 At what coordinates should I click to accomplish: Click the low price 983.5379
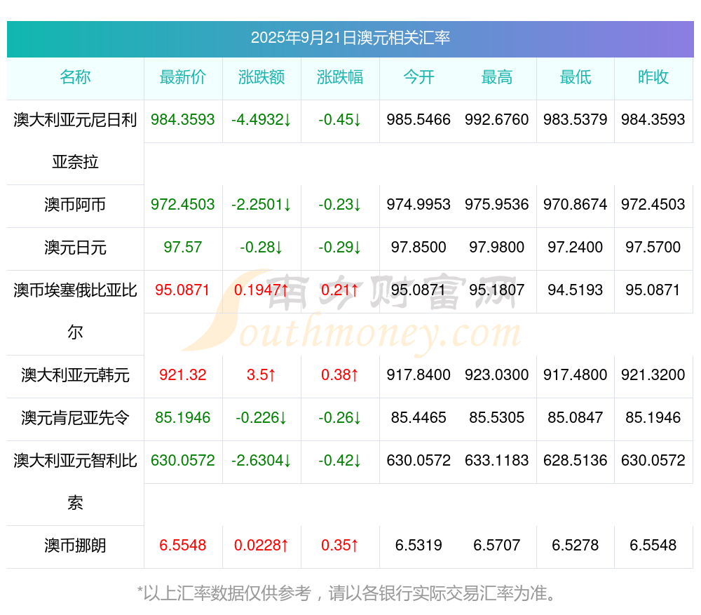click(576, 119)
